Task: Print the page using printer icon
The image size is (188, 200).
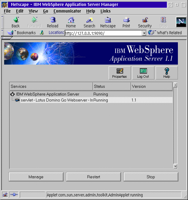Action: coord(126,20)
